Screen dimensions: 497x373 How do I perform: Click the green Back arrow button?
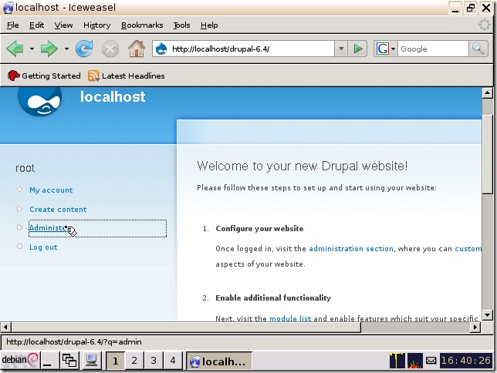(15, 49)
